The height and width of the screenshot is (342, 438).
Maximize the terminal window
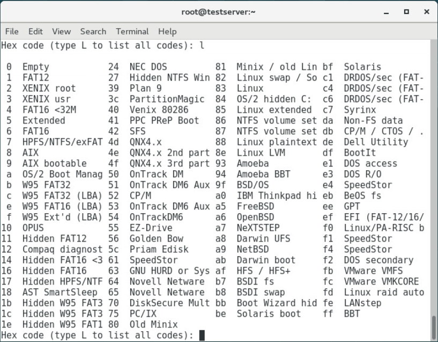click(x=407, y=12)
